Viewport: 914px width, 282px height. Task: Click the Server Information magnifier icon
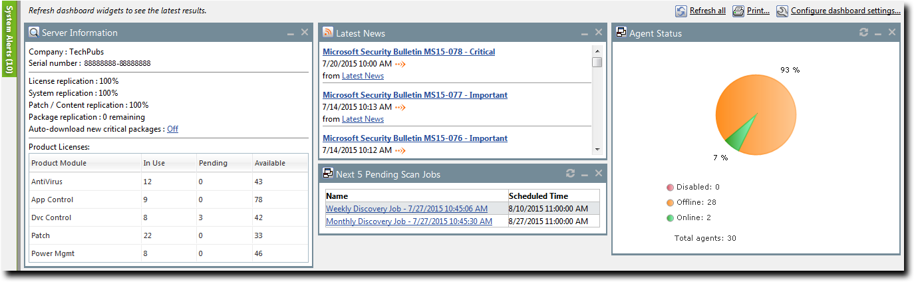34,33
